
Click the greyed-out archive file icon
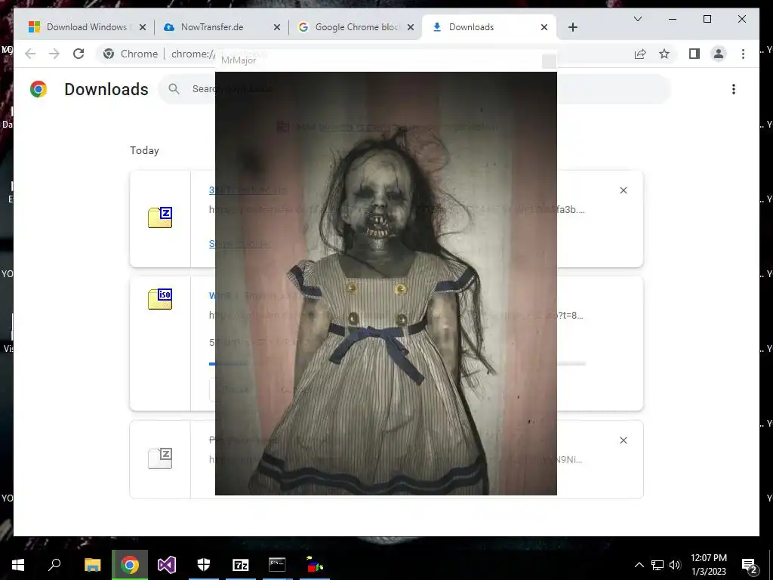pos(160,458)
